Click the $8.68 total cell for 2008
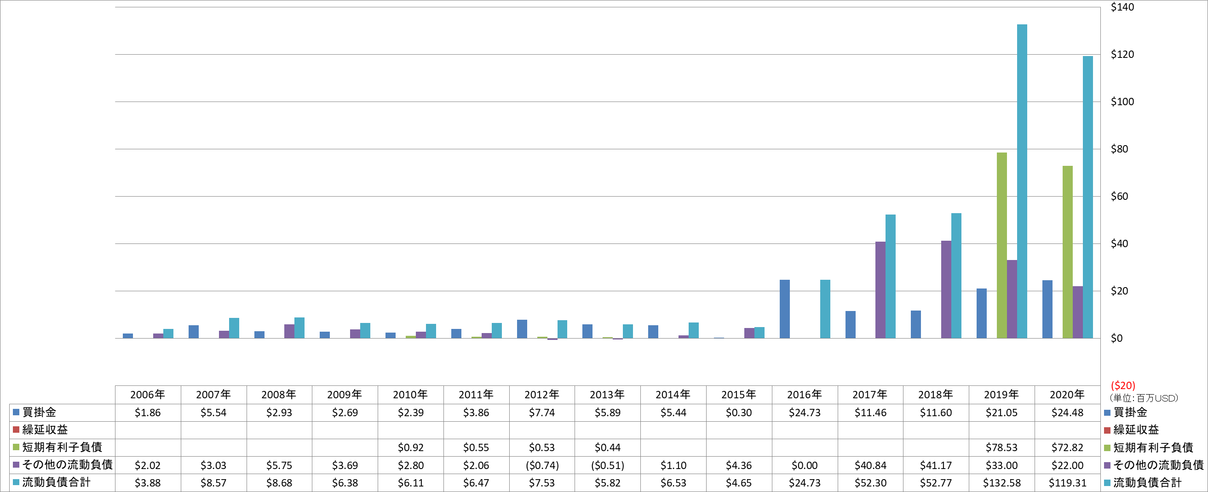 tap(279, 483)
